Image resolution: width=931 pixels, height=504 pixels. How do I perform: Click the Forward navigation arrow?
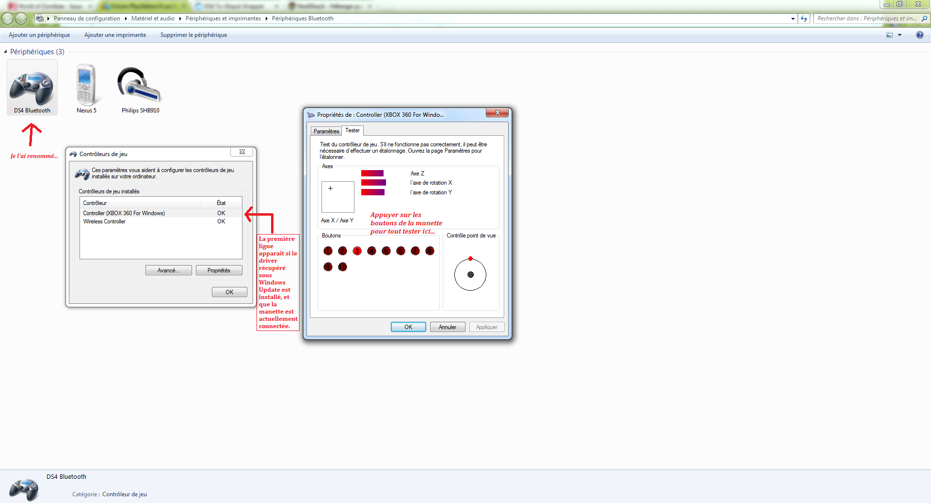point(21,18)
